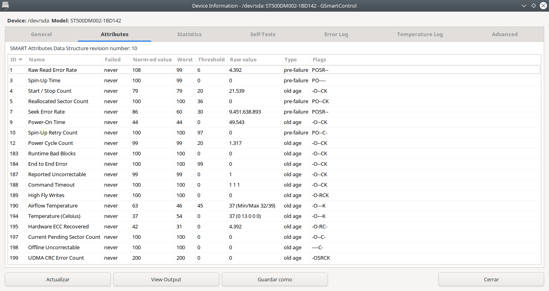Select the Start / Stop Count row
The height and width of the screenshot is (291, 549).
[274, 91]
